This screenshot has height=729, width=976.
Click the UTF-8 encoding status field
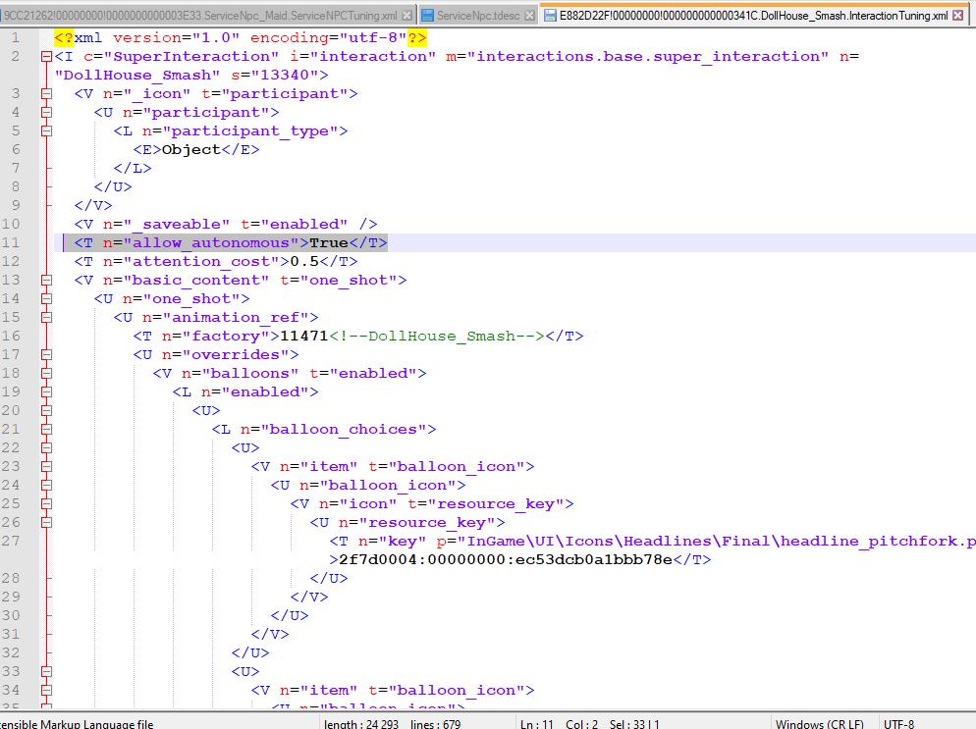898,723
